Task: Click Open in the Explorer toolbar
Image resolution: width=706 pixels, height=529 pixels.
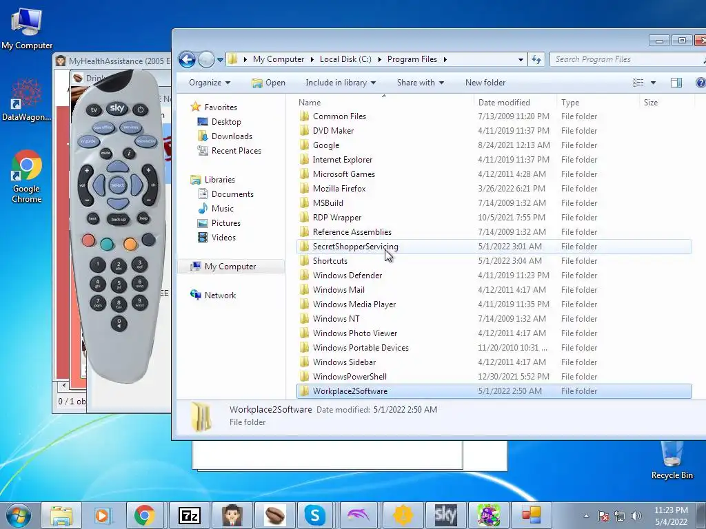Action: (268, 83)
